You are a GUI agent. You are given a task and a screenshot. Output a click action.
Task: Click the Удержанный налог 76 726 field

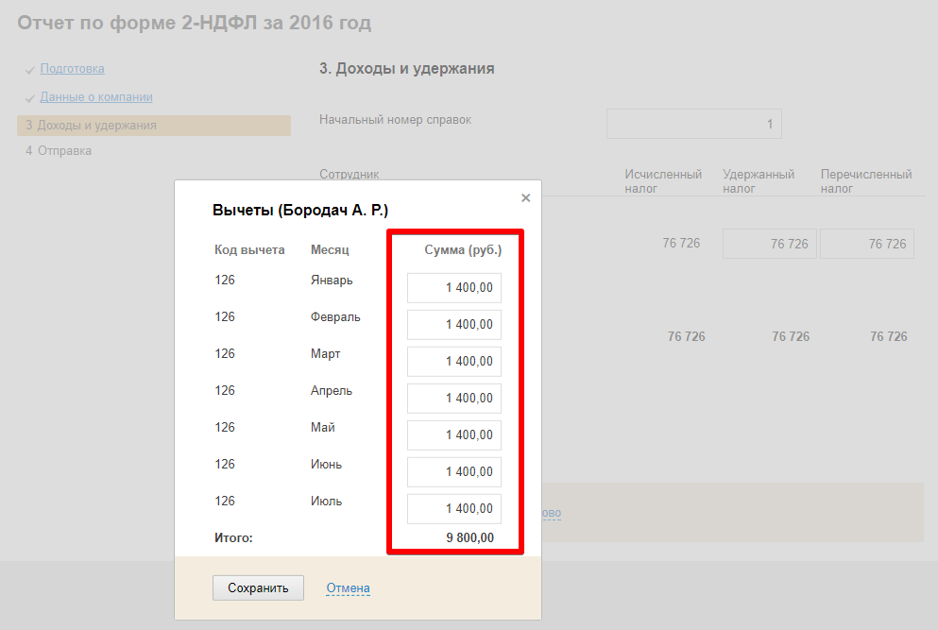pyautogui.click(x=769, y=244)
